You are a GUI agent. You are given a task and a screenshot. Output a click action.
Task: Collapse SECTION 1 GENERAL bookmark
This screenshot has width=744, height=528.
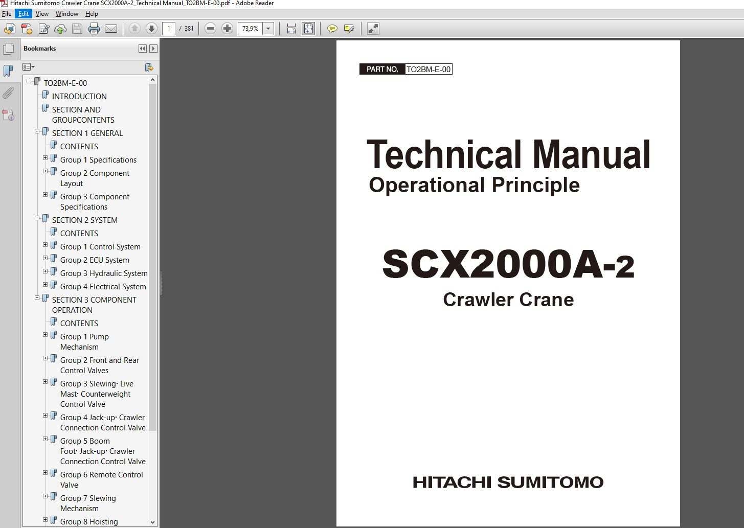[x=37, y=131]
